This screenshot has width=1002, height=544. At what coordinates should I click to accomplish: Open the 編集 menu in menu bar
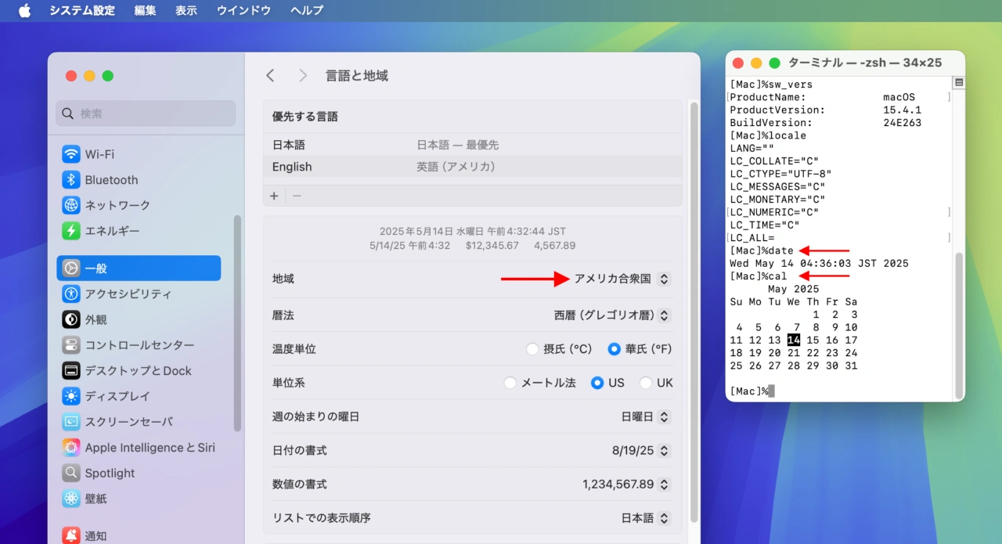coord(145,10)
